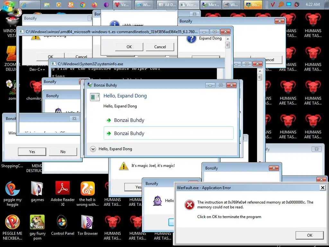Choose the outlined second Bonzai Buhdy command link
Viewport: 329px width, 247px height.
(x=169, y=133)
